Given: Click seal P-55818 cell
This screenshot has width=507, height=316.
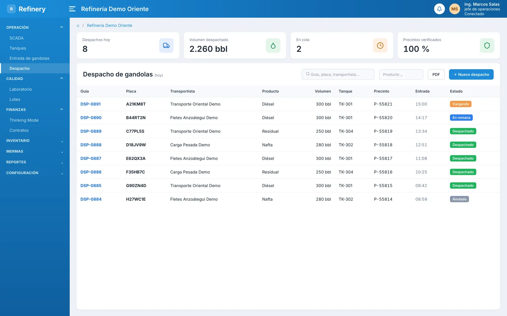Looking at the screenshot, I should [x=383, y=145].
